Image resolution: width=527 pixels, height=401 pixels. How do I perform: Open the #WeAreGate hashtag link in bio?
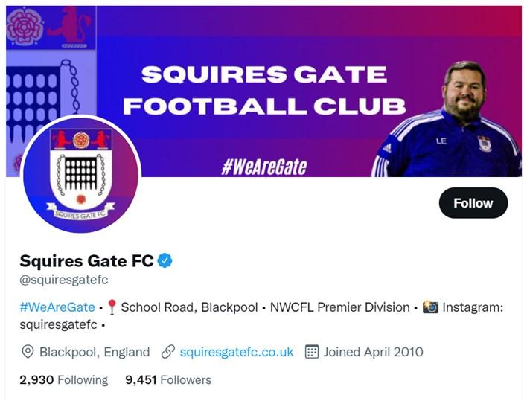(57, 307)
